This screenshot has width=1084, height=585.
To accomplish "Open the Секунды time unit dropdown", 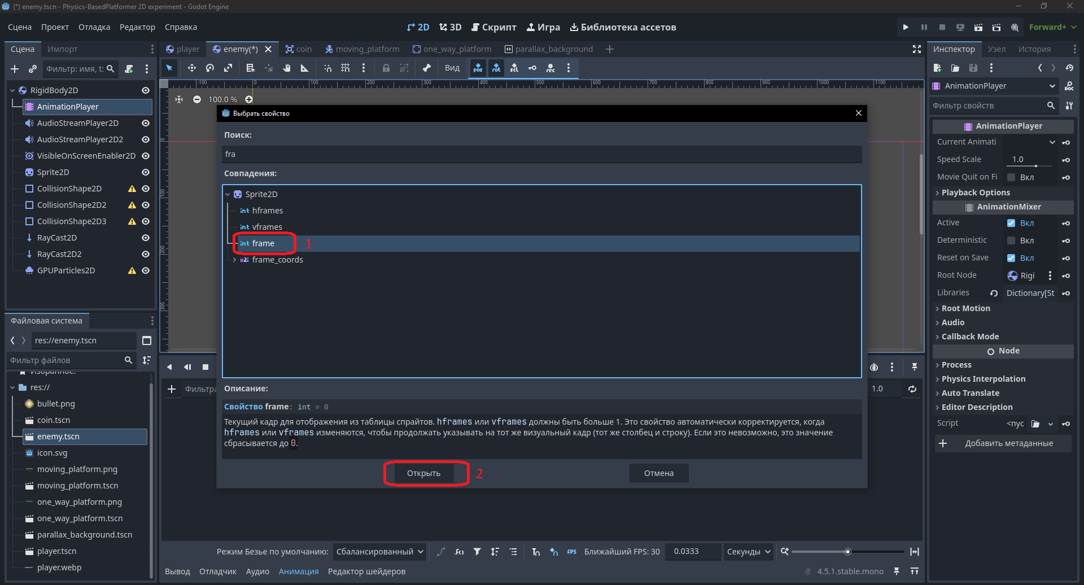I will point(749,552).
